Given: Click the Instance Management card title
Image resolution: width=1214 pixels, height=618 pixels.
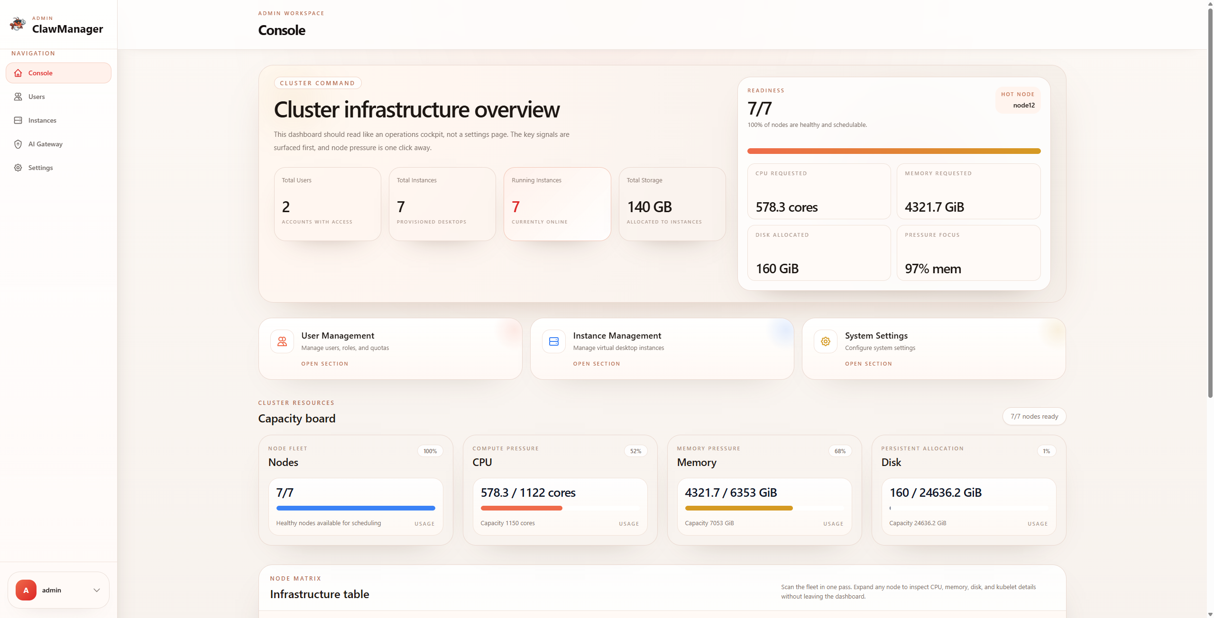Looking at the screenshot, I should (617, 336).
